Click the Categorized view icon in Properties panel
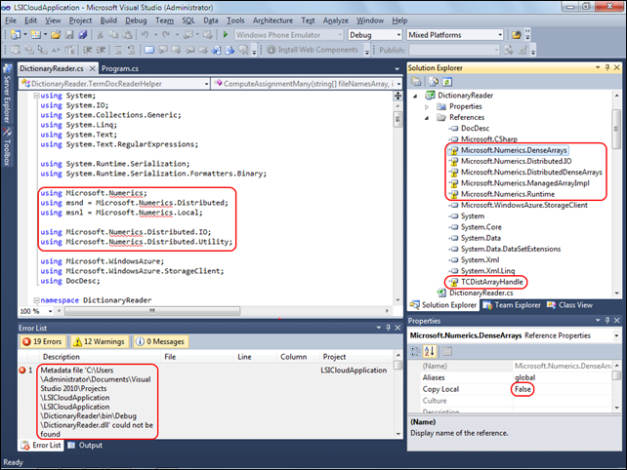Image resolution: width=627 pixels, height=470 pixels. (415, 351)
